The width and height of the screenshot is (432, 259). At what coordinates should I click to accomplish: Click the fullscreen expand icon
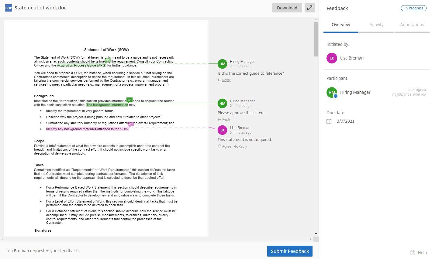click(309, 8)
